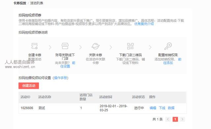211x129 pixels.
Task: Take the 测试 activity offline with 下线
Action: pyautogui.click(x=162, y=108)
